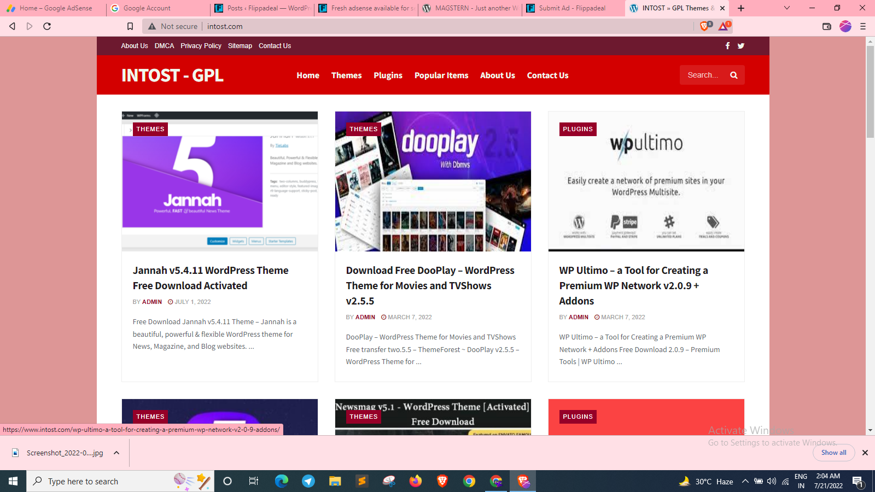Open the Jannah theme thumbnail

(220, 181)
